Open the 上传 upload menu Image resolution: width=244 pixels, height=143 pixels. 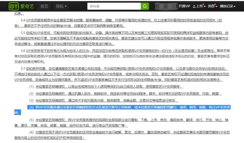[199, 6]
